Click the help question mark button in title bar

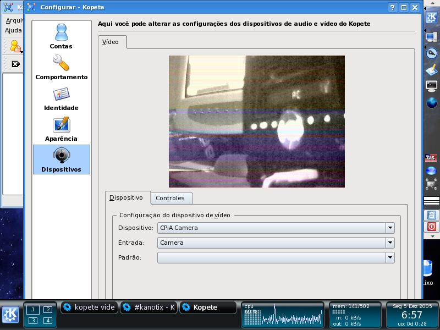(392, 7)
